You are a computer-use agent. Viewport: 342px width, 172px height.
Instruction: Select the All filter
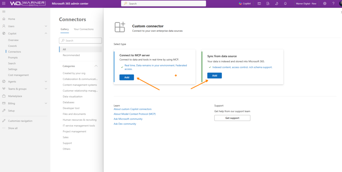[80, 50]
